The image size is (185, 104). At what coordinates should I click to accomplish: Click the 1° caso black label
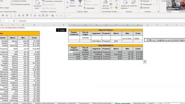[61, 30]
